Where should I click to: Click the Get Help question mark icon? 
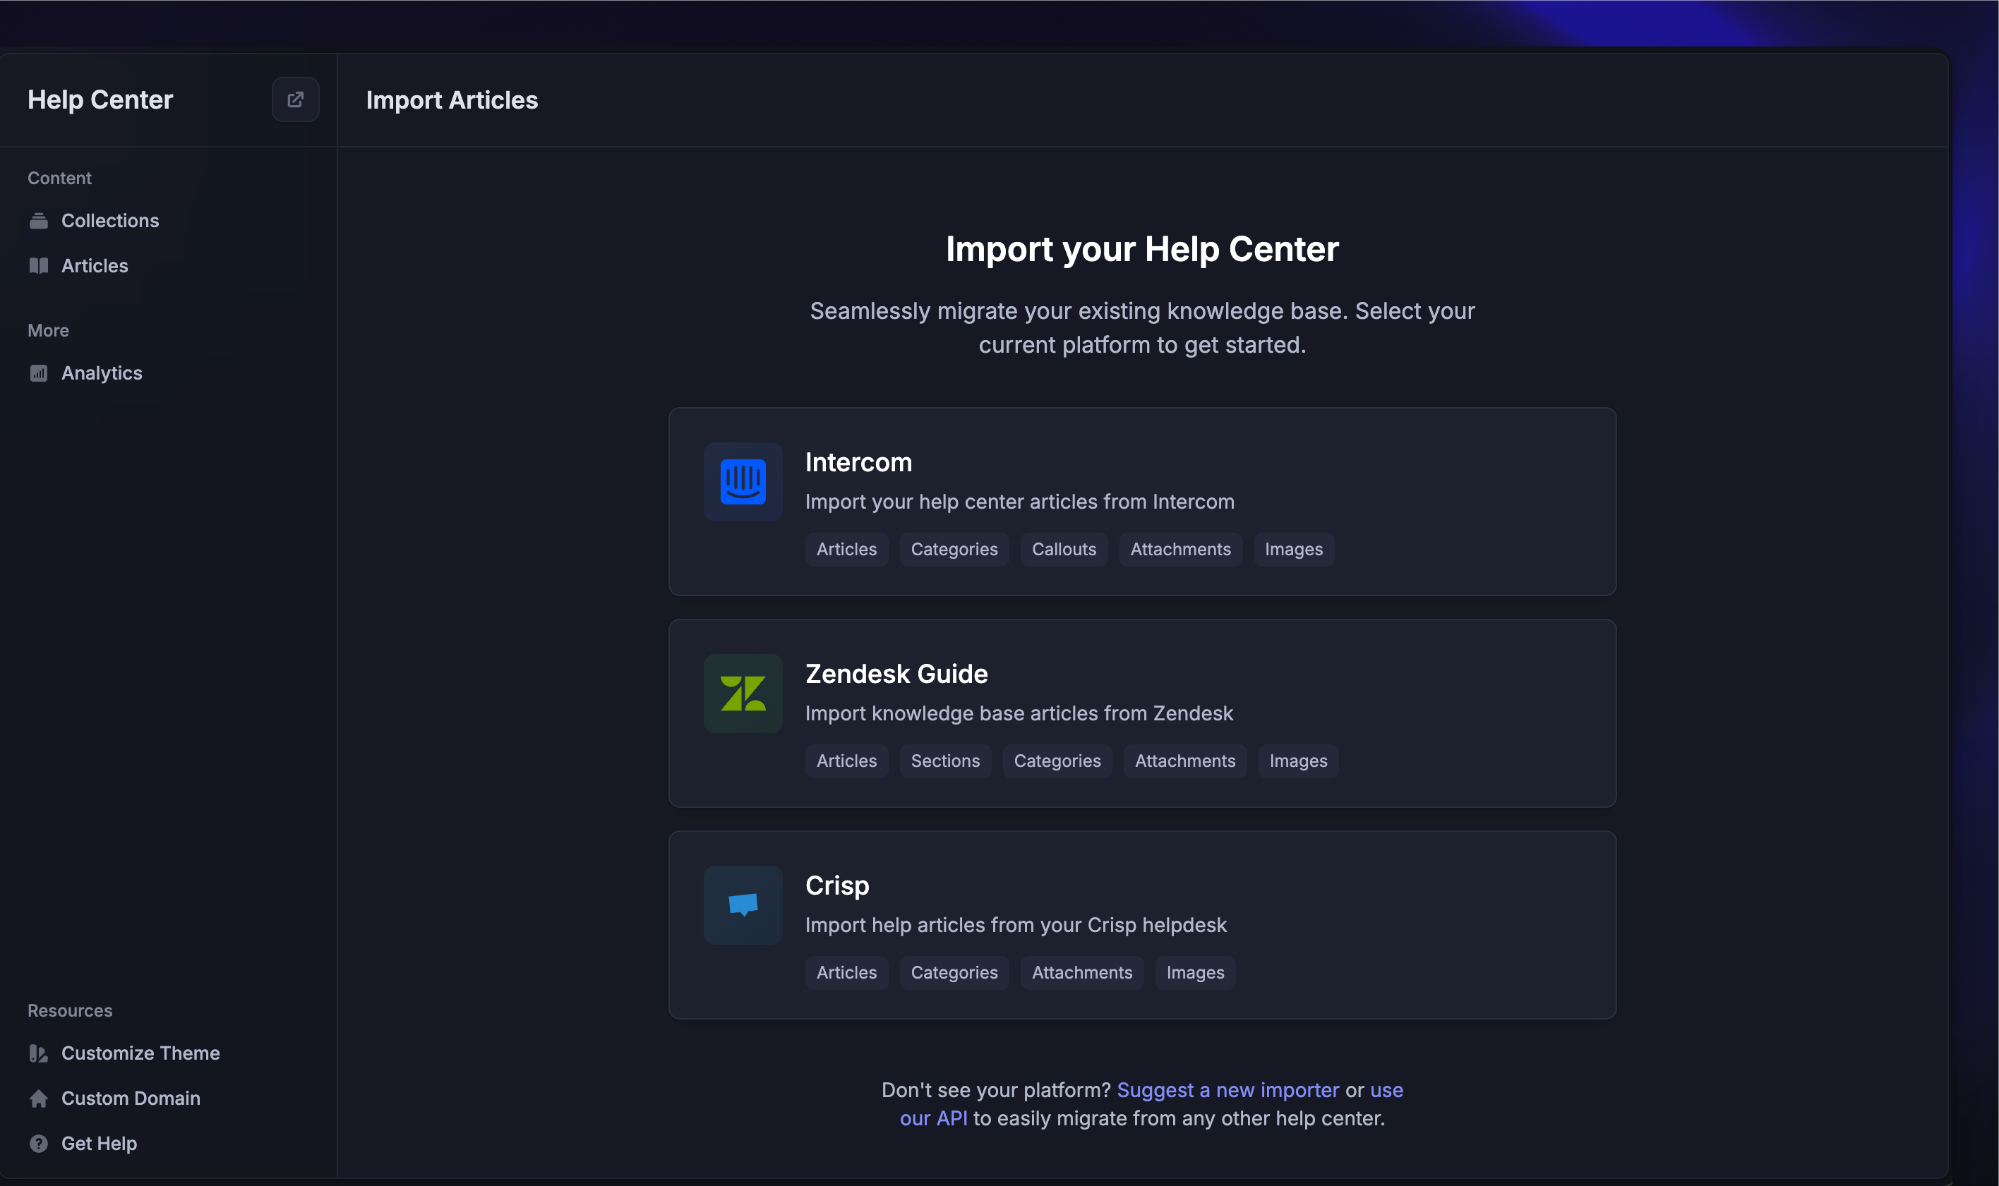pyautogui.click(x=40, y=1143)
